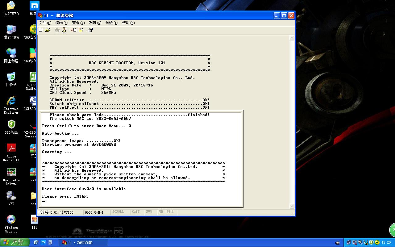Click the scroll-down arrow of terminal scrollbar
Screen dimensions: 395x247
[292, 206]
